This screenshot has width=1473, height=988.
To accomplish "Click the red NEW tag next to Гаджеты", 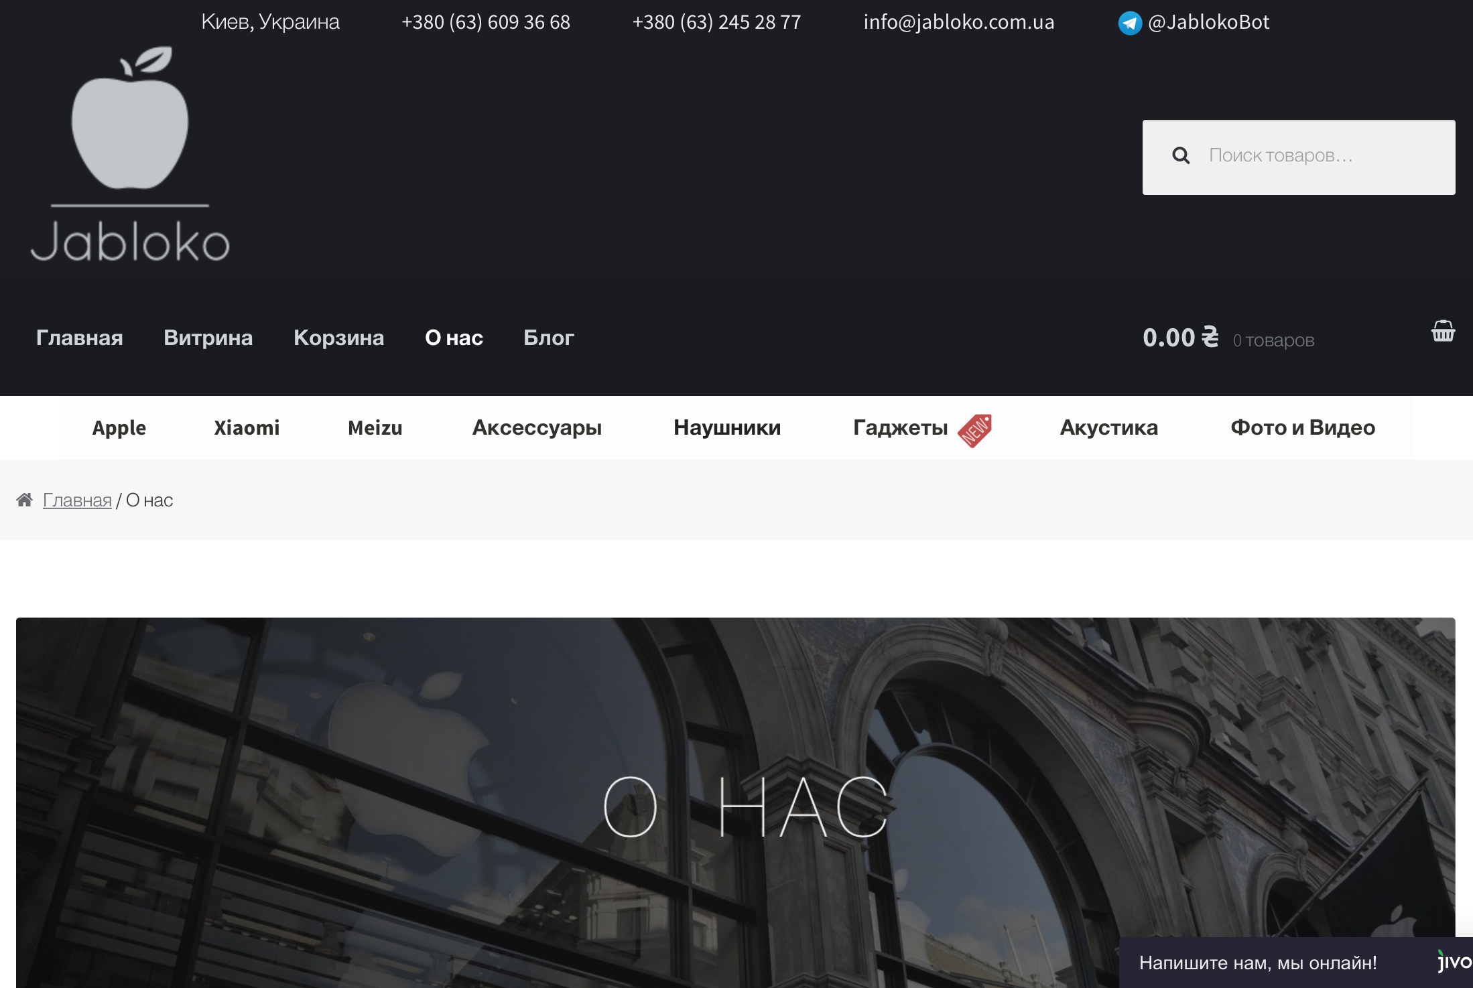I will tap(974, 430).
